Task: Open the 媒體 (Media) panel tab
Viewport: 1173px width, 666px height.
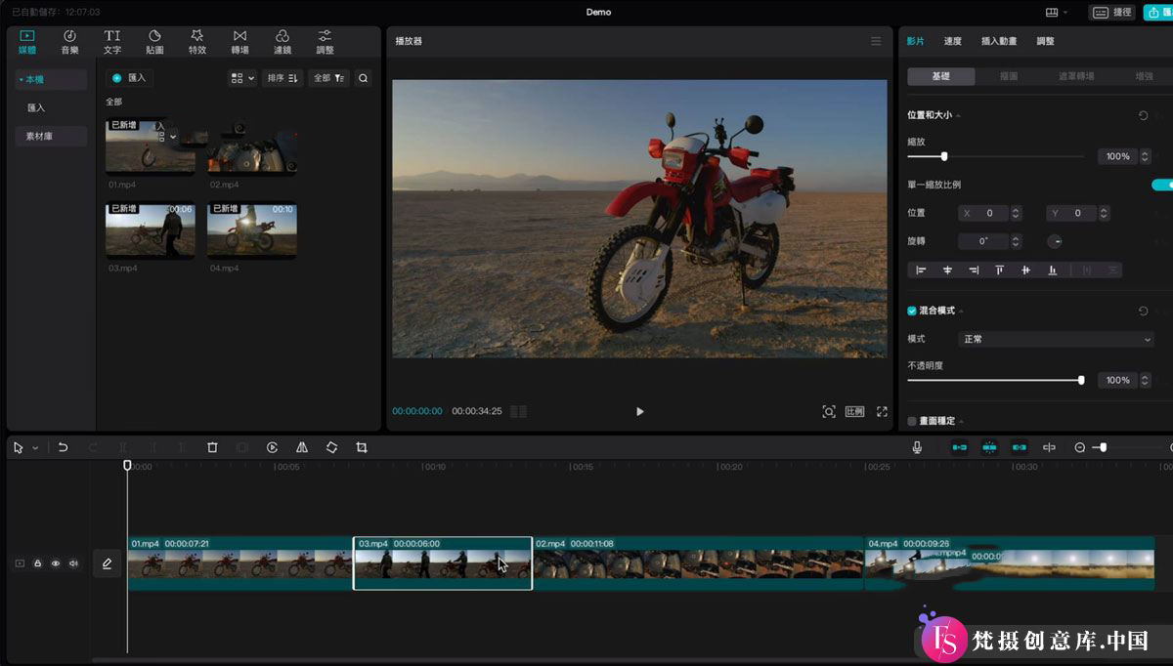Action: click(x=27, y=42)
